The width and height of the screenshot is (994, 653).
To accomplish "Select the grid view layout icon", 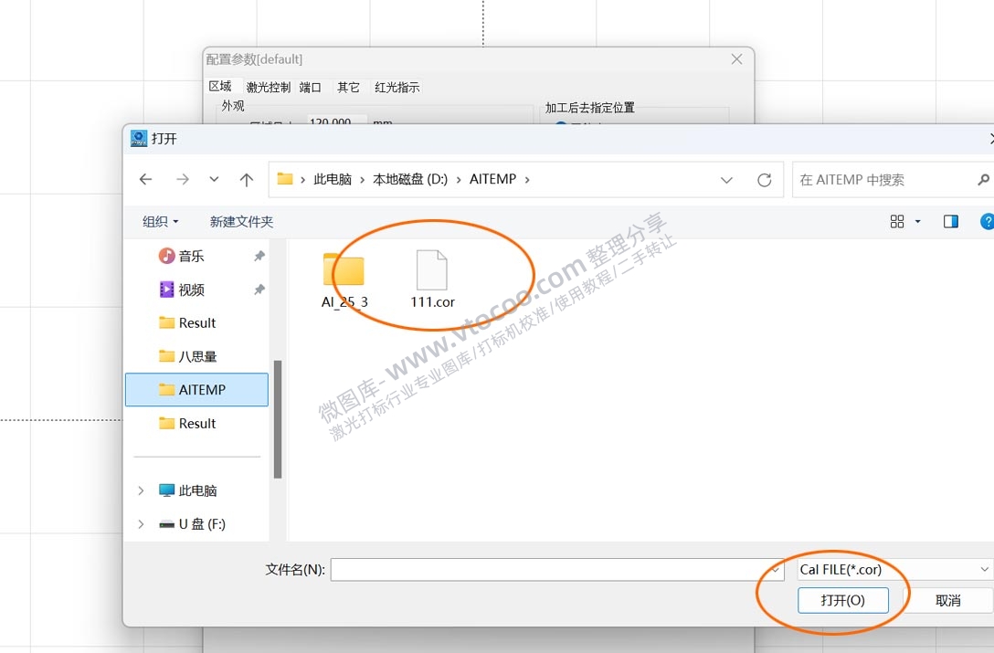I will (x=895, y=220).
